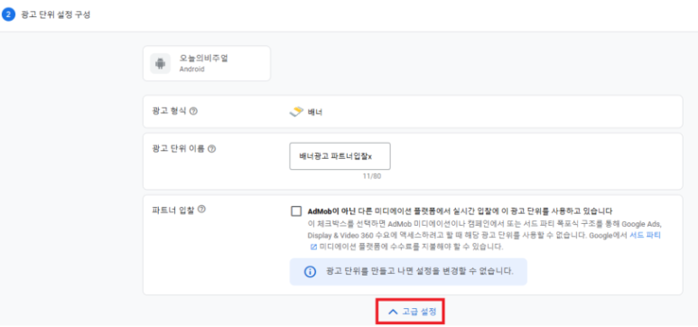Click the 광고 단위를 만들고 나면 notice text
Image resolution: width=698 pixels, height=327 pixels.
point(420,271)
